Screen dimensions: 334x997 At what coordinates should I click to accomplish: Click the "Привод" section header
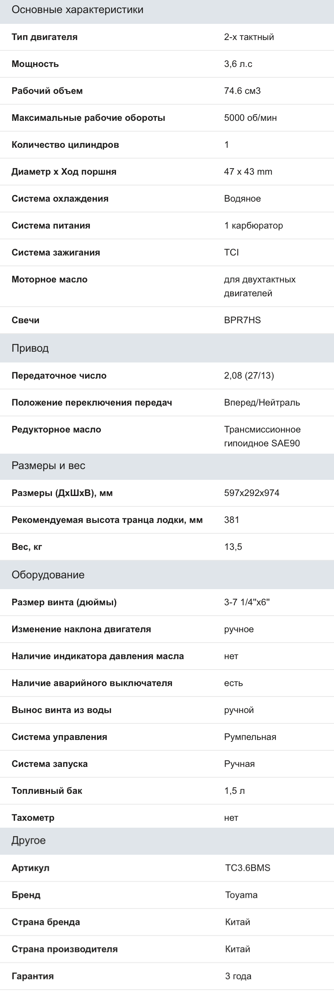(x=30, y=348)
